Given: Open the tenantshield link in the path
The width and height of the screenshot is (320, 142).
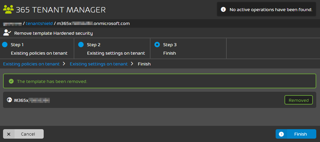Looking at the screenshot, I should (x=39, y=24).
